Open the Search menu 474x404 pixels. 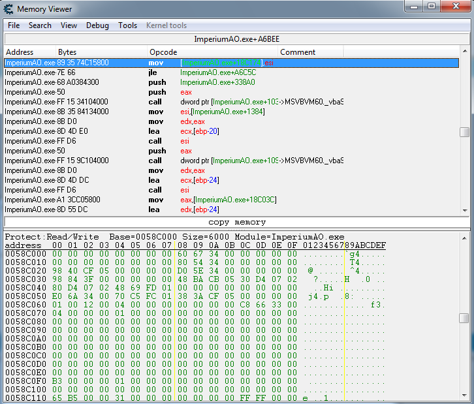click(40, 25)
